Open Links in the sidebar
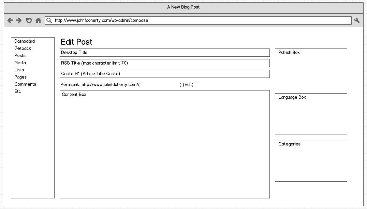This screenshot has height=209, width=367. [x=19, y=70]
